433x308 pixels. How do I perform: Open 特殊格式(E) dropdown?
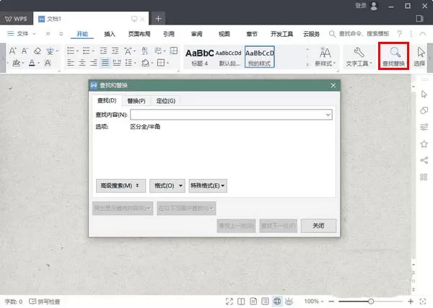click(208, 186)
